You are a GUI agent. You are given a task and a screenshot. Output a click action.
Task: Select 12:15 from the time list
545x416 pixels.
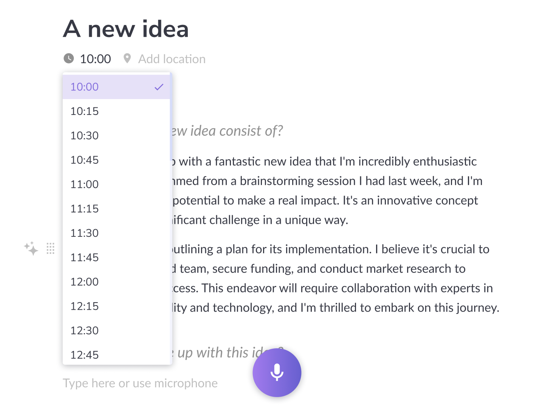[85, 306]
